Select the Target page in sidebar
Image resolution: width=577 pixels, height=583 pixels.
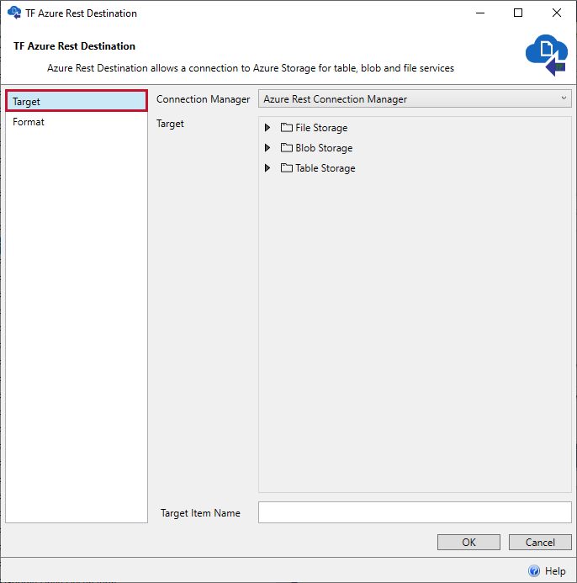(77, 101)
